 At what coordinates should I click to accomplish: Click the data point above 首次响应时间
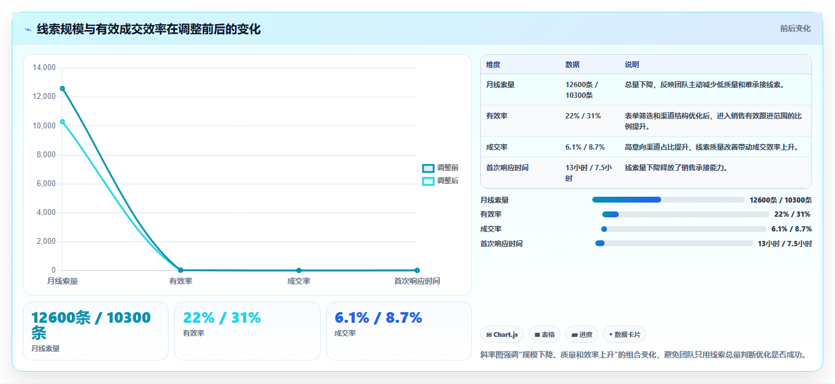tap(417, 270)
